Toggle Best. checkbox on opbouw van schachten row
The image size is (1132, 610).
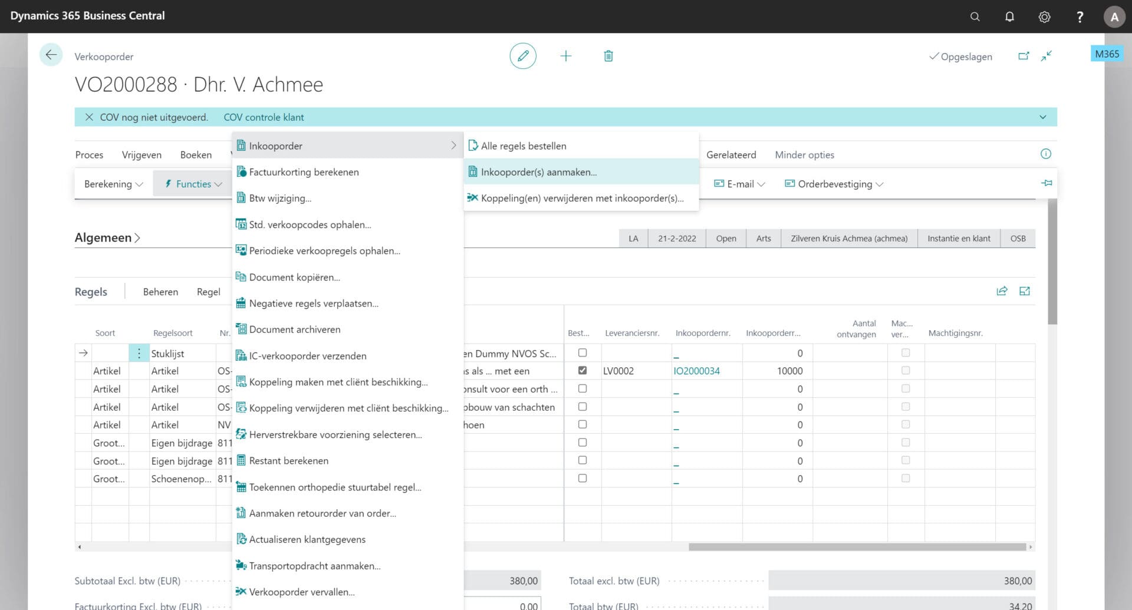(583, 406)
